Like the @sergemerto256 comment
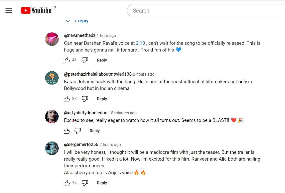Image resolution: width=285 pixels, height=193 pixels. [67, 183]
